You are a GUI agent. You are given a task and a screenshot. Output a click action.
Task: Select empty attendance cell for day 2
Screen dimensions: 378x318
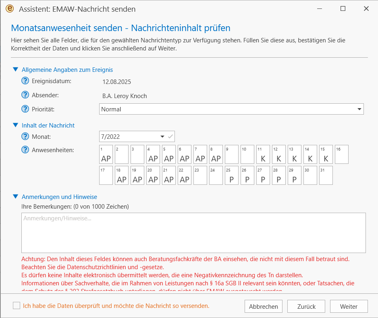122,154
